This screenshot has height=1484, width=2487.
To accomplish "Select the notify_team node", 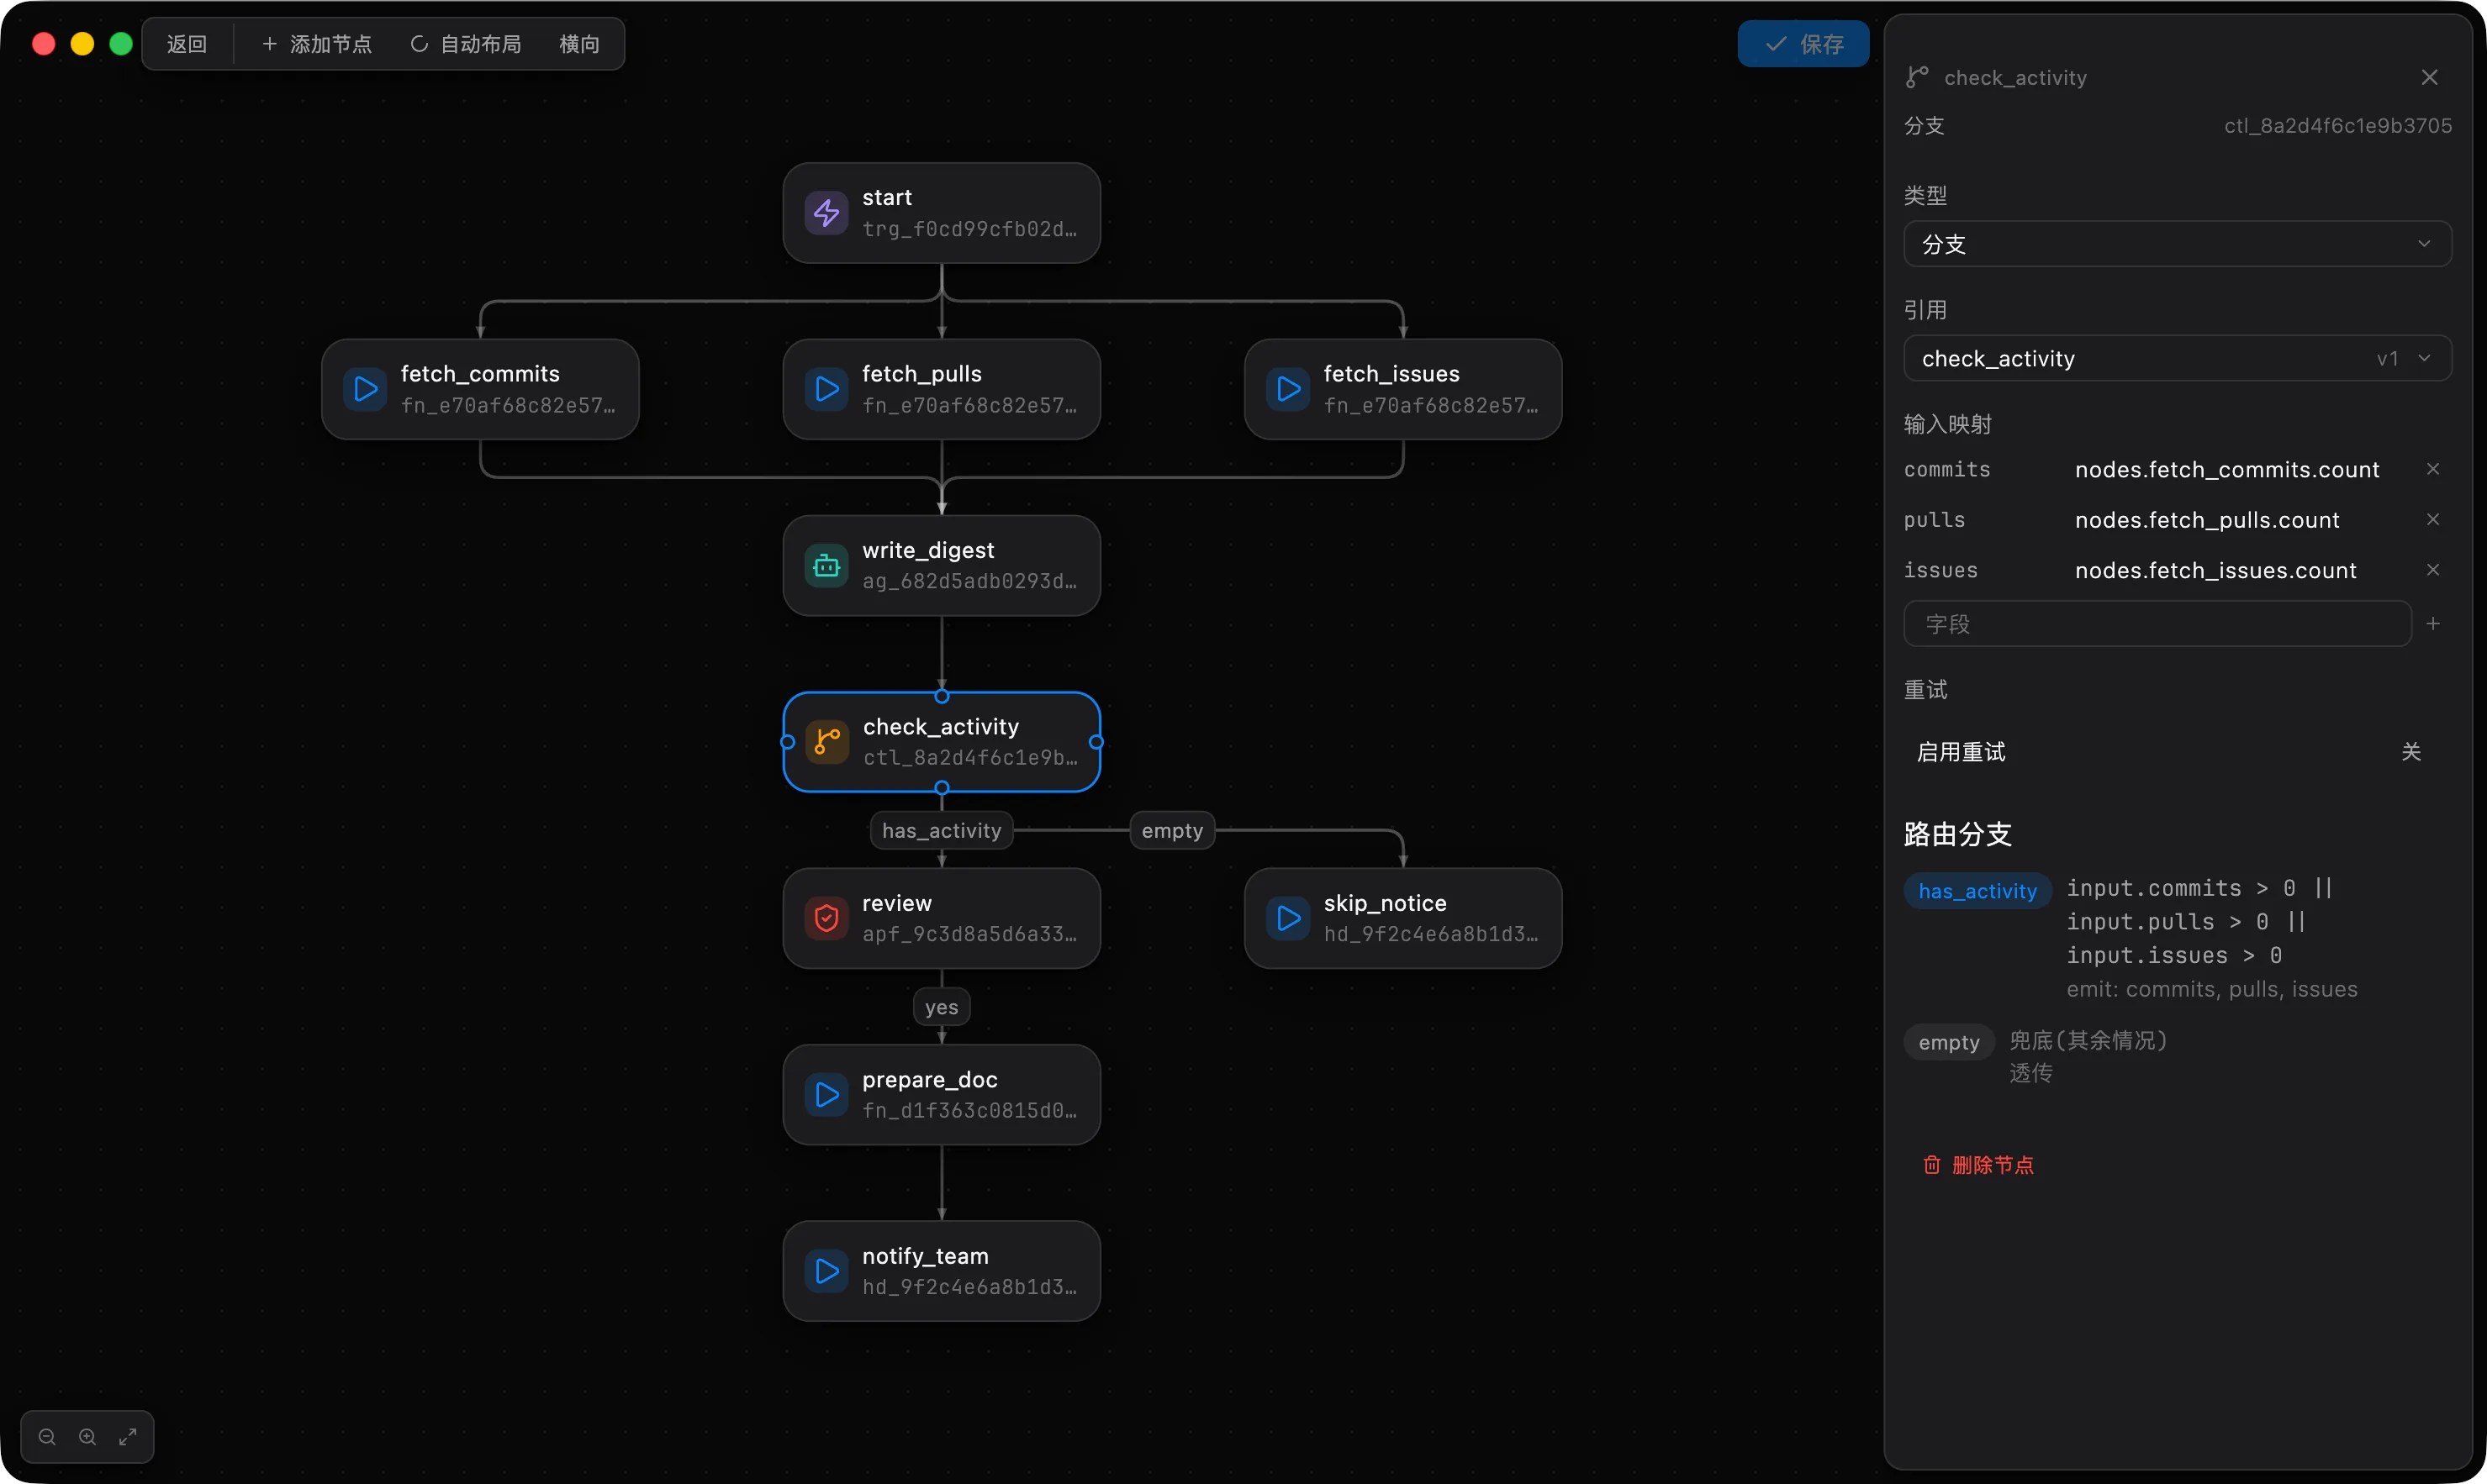I will pos(942,1271).
